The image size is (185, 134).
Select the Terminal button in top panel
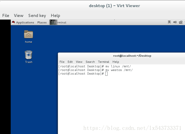(x=58, y=22)
